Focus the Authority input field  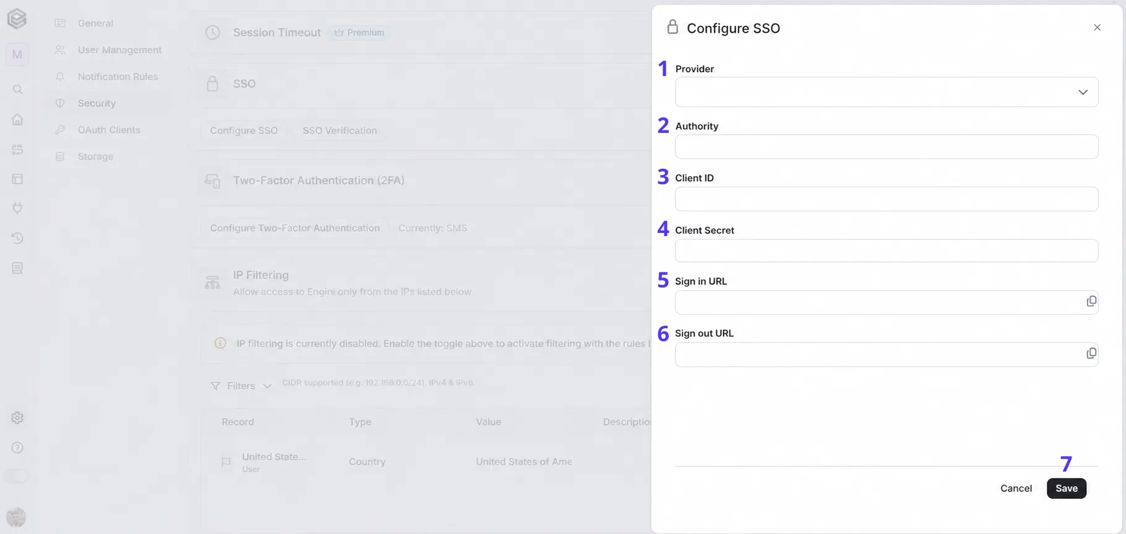[887, 146]
